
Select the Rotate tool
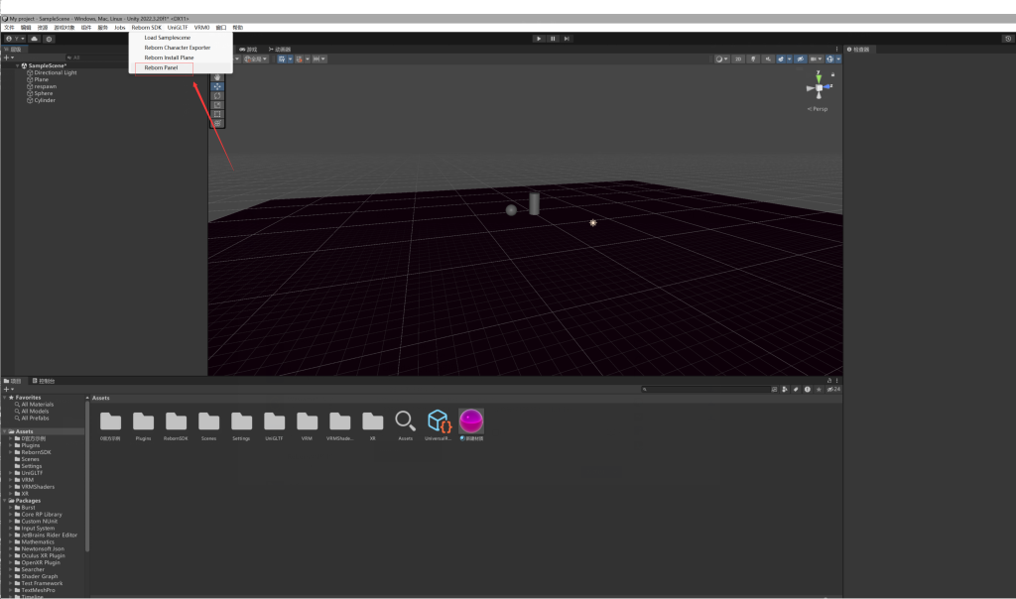coord(217,95)
